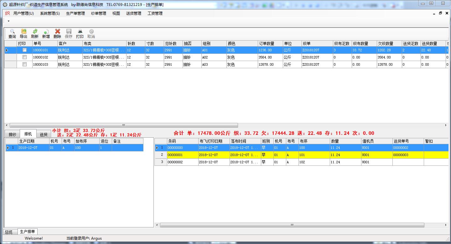Click the 落布时间 column header
Screen dimensions: 451x244
point(245,141)
